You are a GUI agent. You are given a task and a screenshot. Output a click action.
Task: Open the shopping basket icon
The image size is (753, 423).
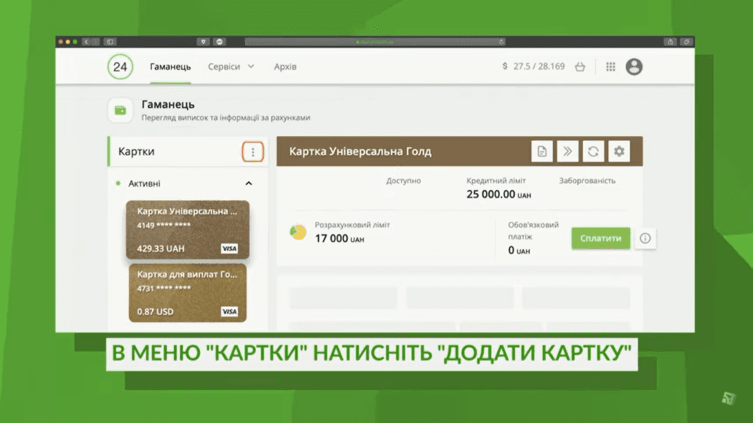click(580, 67)
